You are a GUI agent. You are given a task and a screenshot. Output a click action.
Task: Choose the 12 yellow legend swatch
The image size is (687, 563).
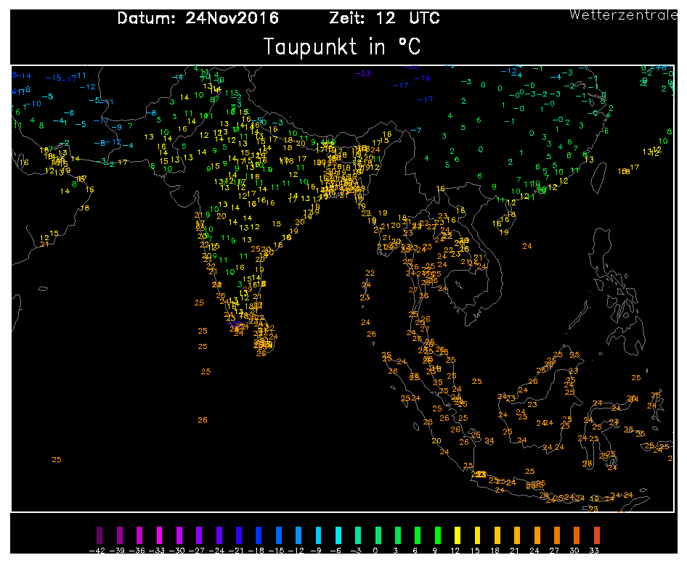[x=457, y=535]
